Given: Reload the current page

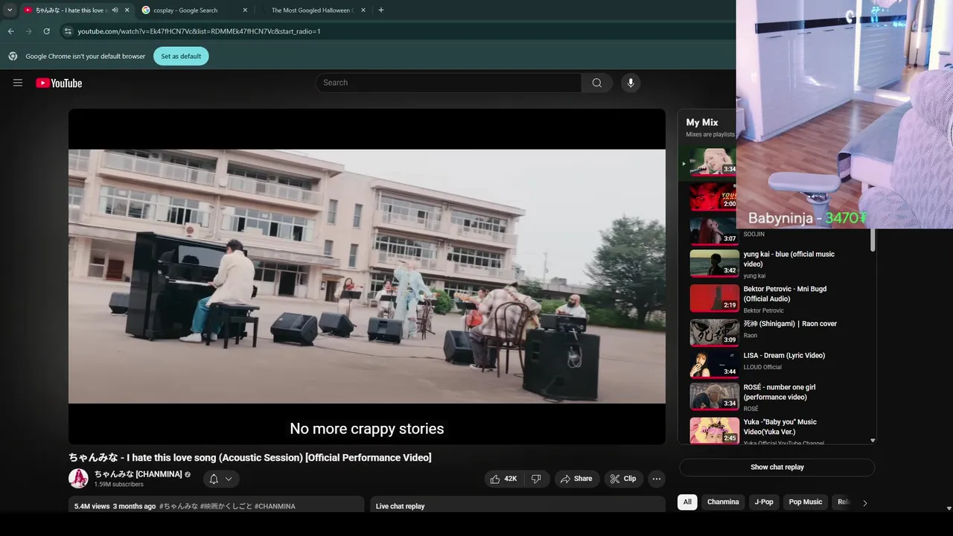Looking at the screenshot, I should (x=46, y=31).
